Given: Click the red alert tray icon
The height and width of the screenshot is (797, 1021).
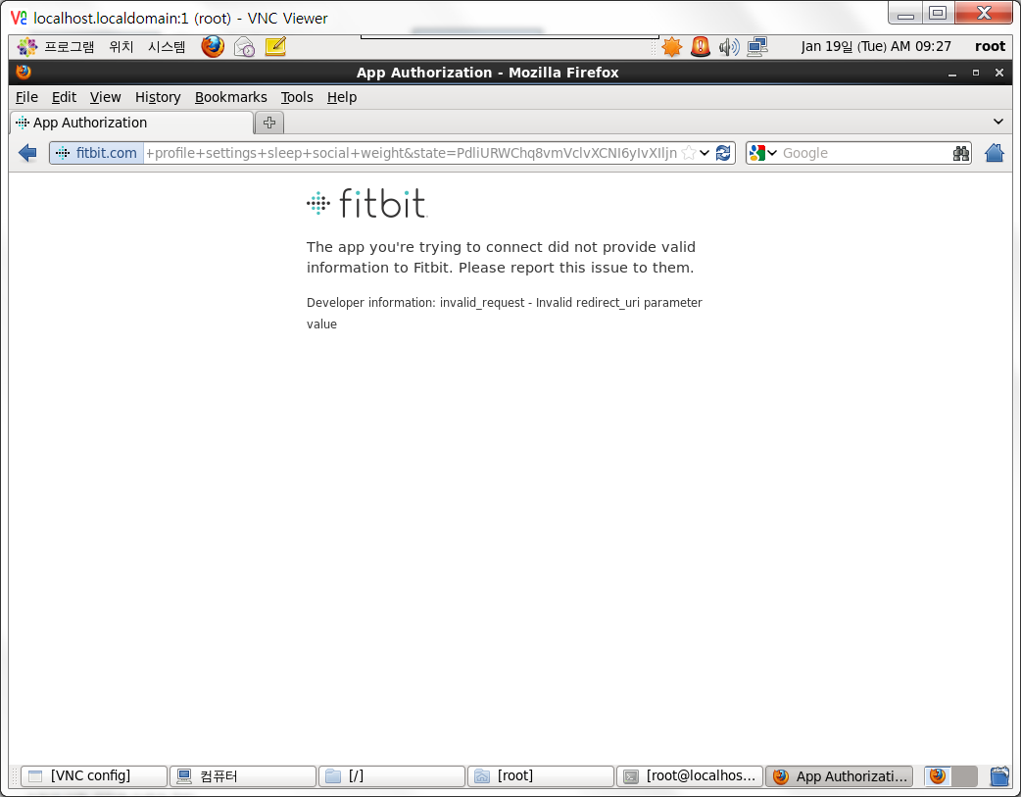Looking at the screenshot, I should (700, 47).
